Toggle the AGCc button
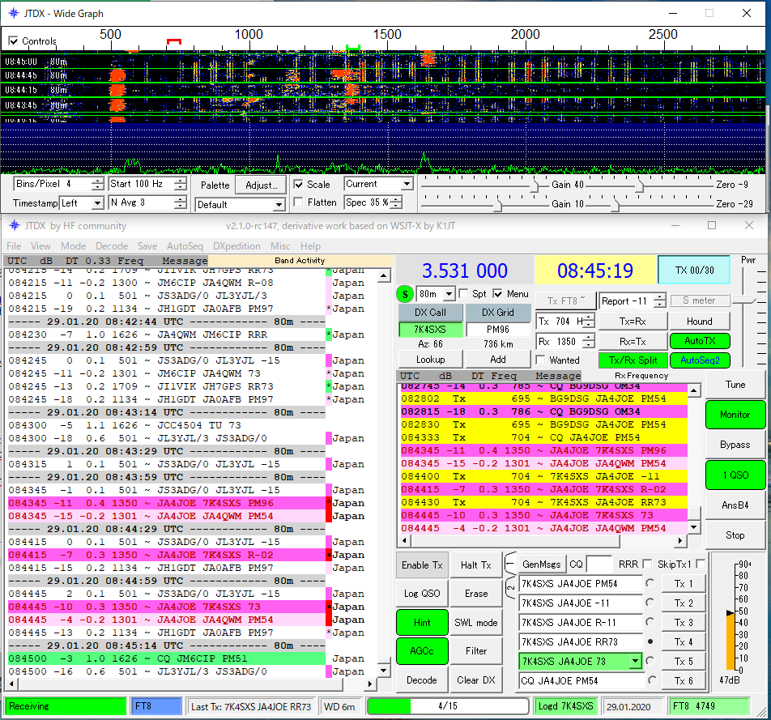This screenshot has height=720, width=771. click(421, 651)
